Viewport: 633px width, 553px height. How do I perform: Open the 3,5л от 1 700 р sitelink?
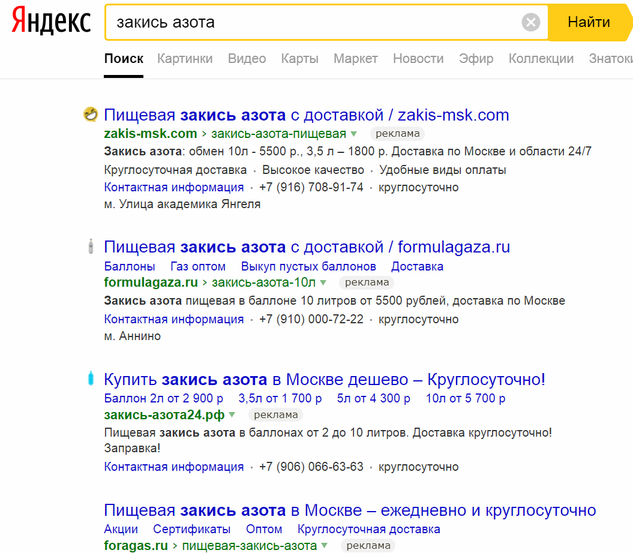pyautogui.click(x=280, y=398)
